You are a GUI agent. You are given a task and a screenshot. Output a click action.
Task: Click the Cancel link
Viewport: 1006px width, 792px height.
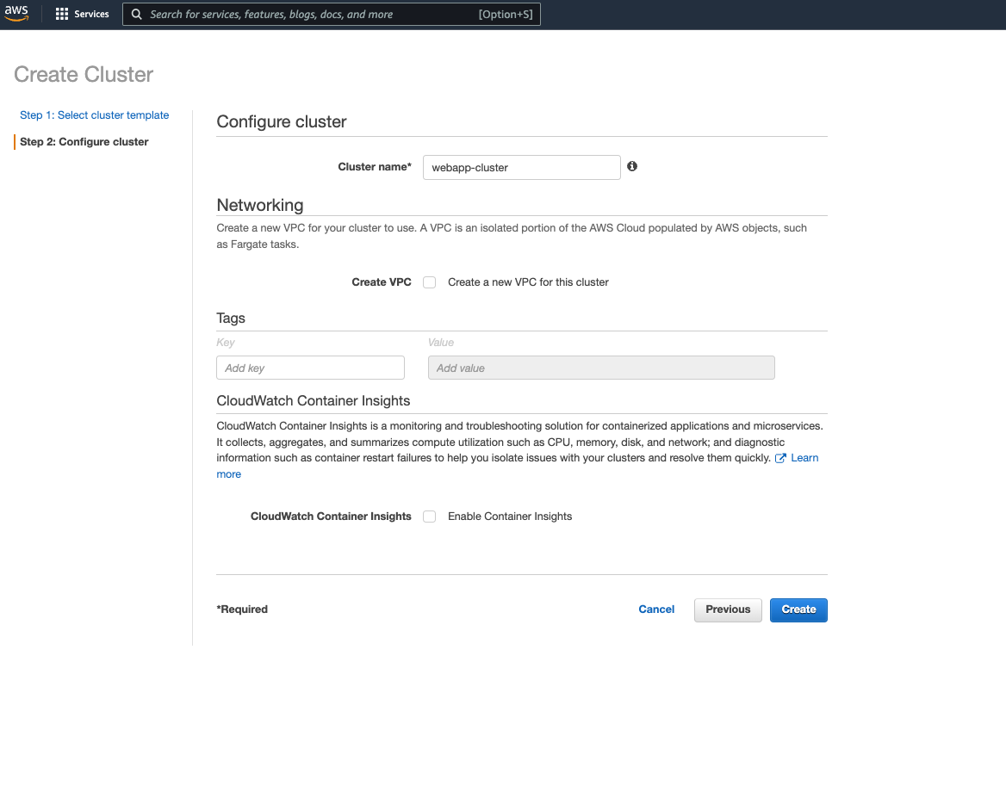pyautogui.click(x=656, y=609)
